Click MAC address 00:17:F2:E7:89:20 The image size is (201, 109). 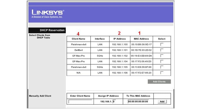point(141,73)
